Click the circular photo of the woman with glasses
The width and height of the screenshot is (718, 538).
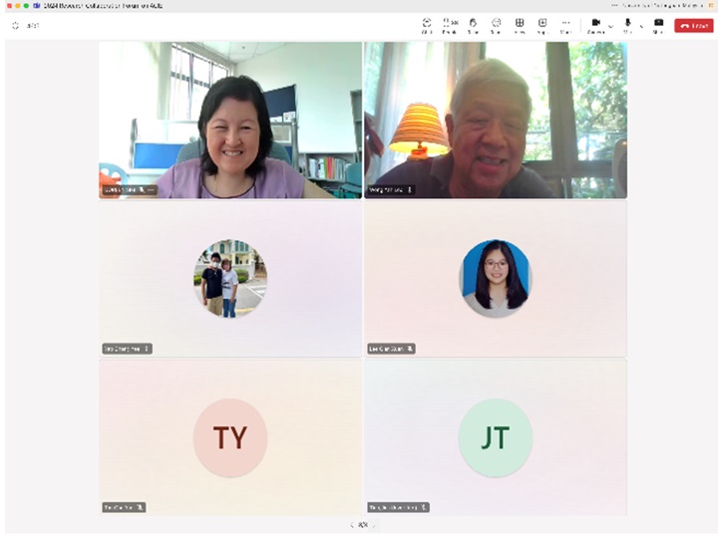click(496, 278)
